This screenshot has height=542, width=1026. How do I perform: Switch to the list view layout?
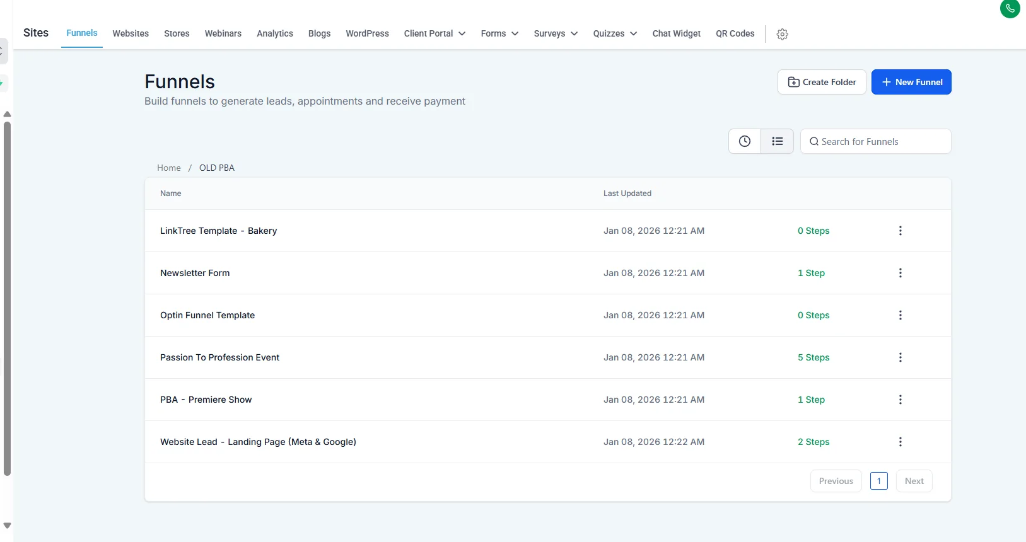(x=778, y=141)
